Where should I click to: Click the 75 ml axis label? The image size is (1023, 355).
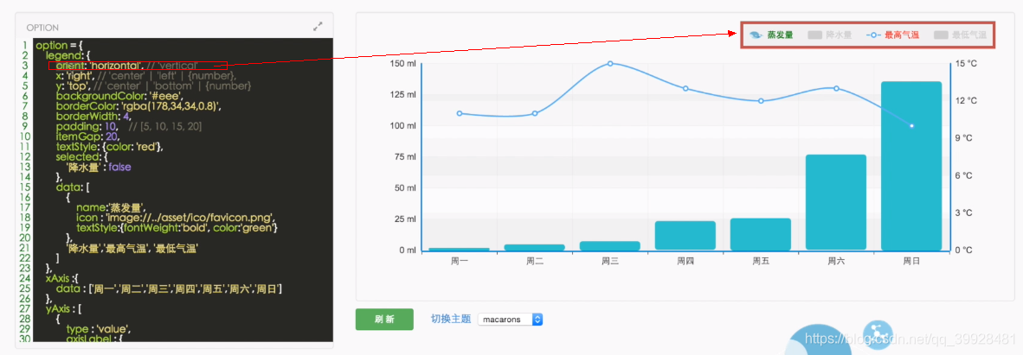(x=406, y=157)
